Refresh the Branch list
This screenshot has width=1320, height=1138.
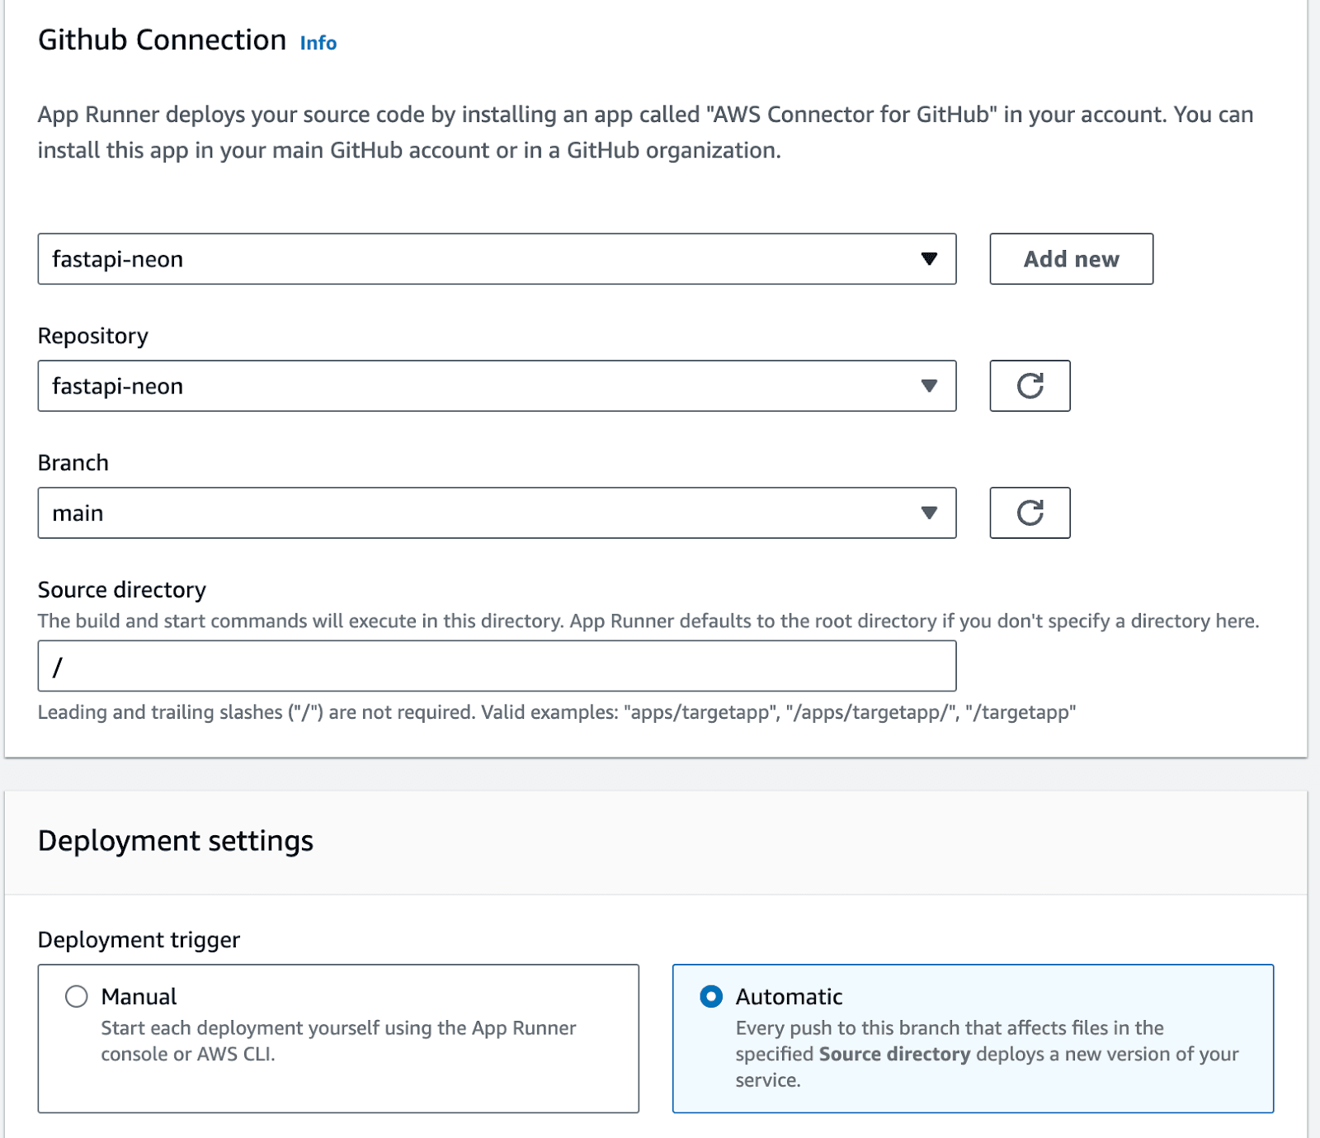(1029, 512)
